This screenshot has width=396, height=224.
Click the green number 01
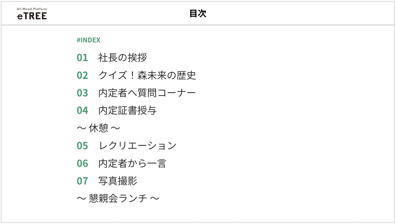[x=82, y=58]
